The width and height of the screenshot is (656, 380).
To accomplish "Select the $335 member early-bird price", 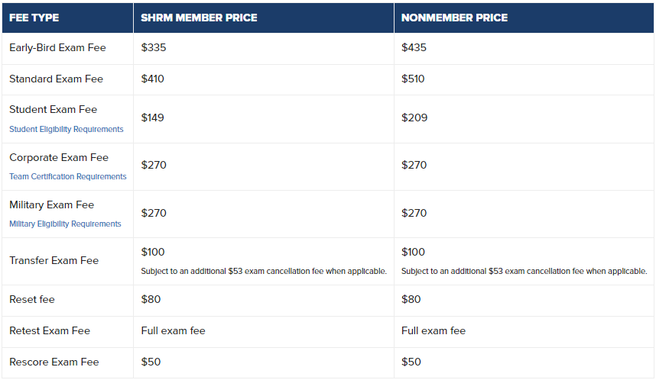I will coord(154,47).
